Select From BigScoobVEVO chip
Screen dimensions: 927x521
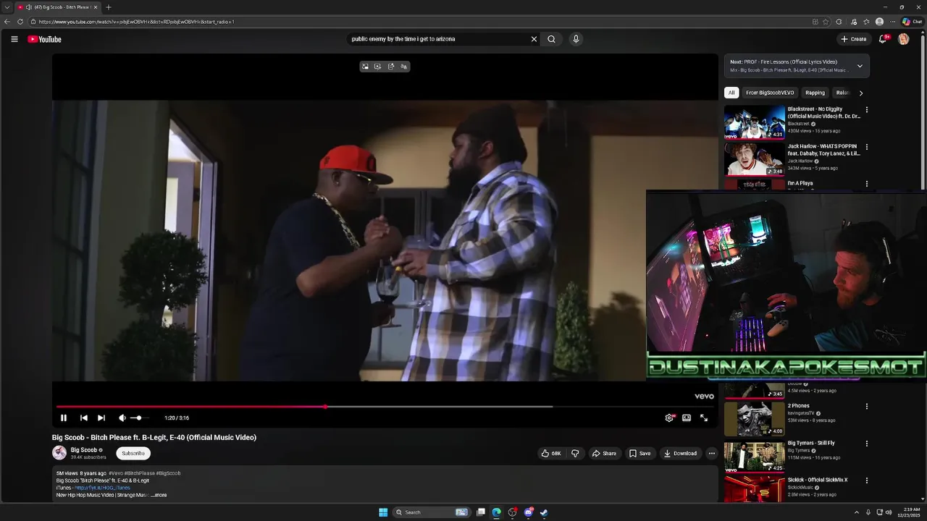tap(770, 93)
